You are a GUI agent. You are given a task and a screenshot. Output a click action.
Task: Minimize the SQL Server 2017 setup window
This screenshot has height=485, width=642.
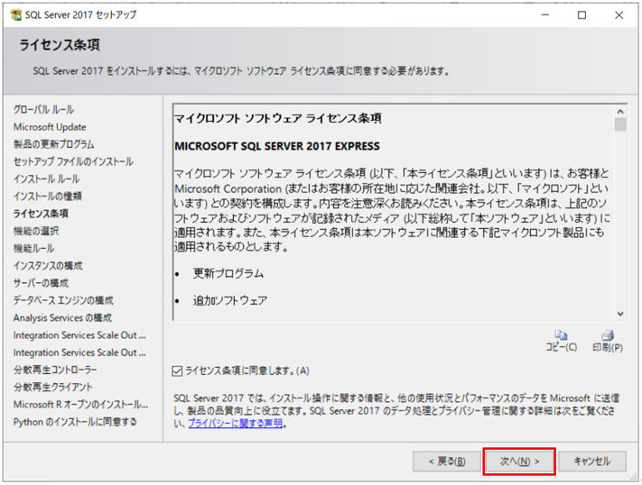[545, 15]
